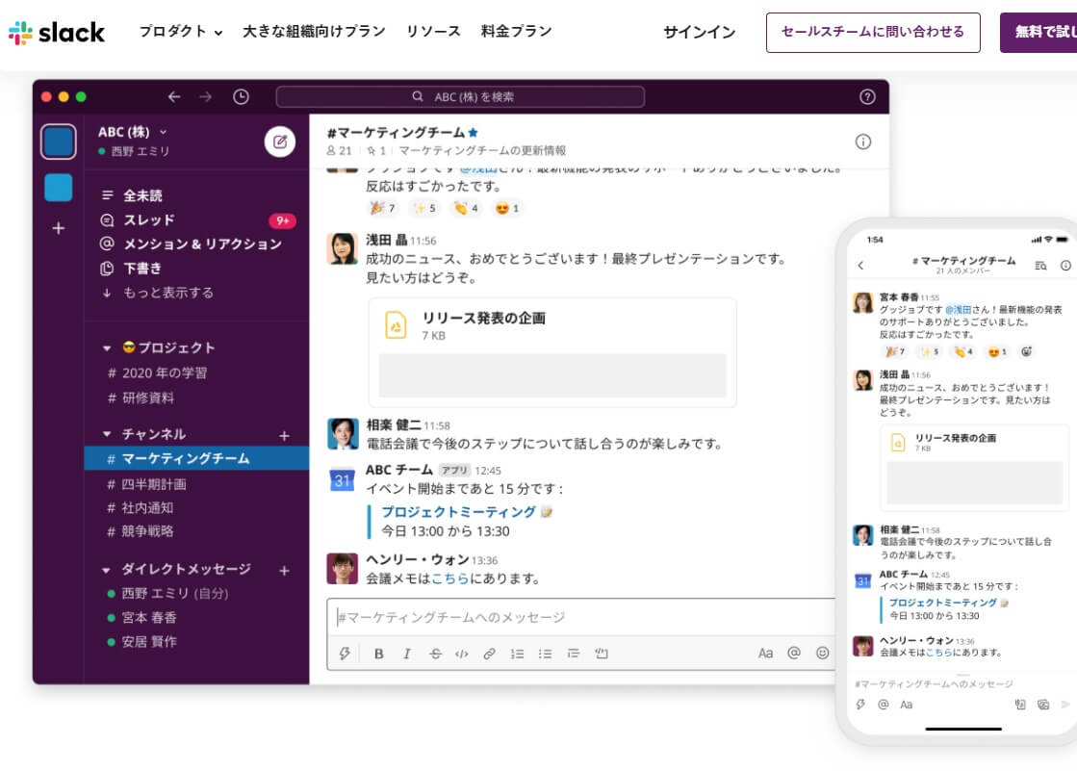Screen dimensions: 1077x771
Task: Click the セールスチームに問い合わせる button
Action: tap(872, 32)
